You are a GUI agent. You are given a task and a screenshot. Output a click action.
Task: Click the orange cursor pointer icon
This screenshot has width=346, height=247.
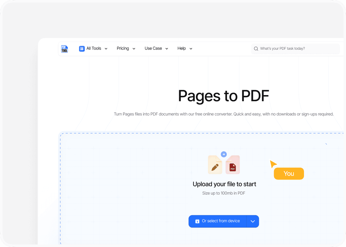[x=273, y=164]
